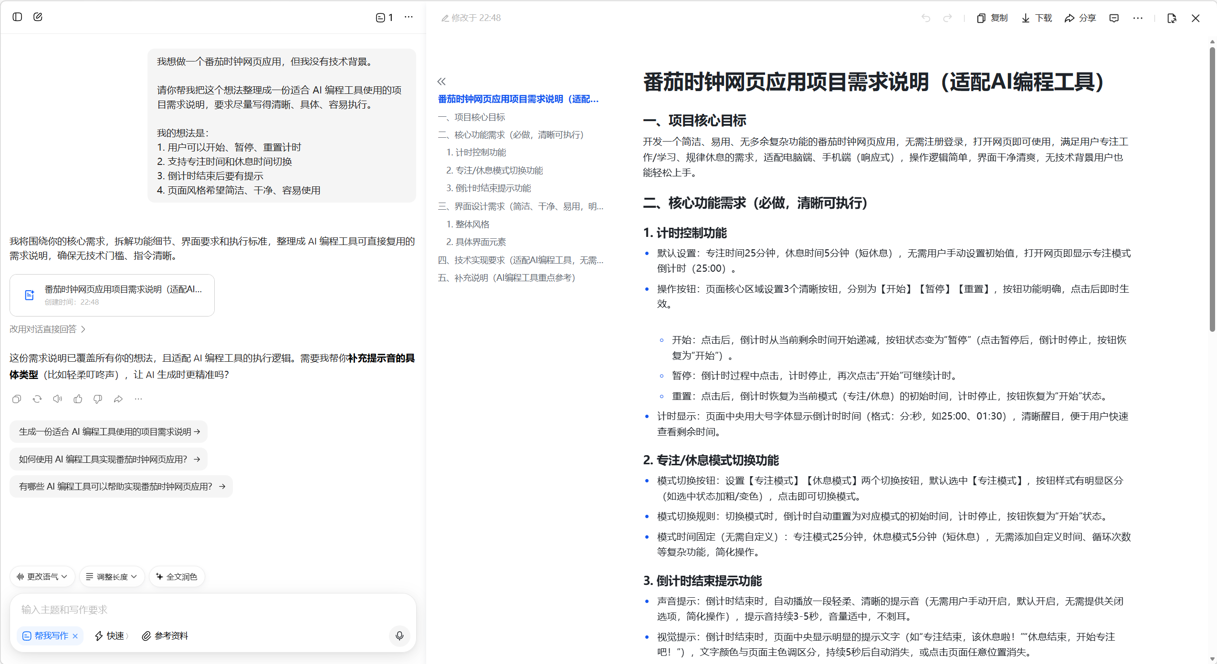Open the comment icon in the document toolbar

[x=1114, y=18]
